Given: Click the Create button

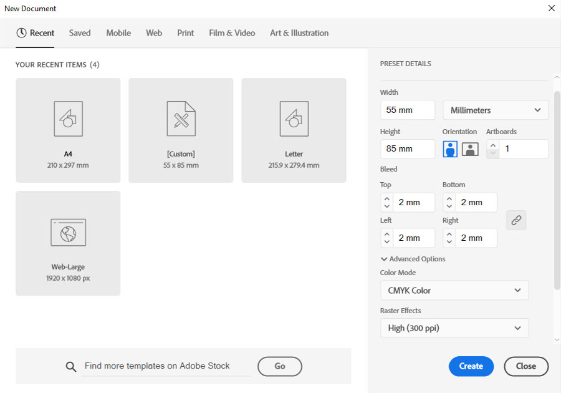Looking at the screenshot, I should 471,366.
